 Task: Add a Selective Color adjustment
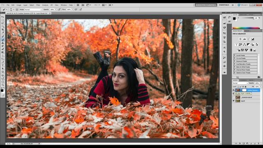[x=254, y=50]
